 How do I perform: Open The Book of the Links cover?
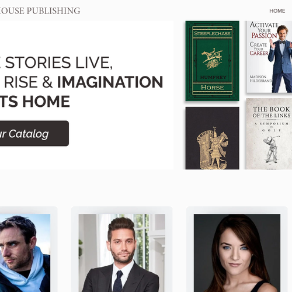269,134
